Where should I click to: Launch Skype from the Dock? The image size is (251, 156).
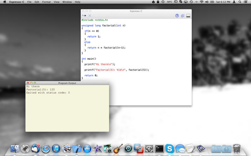(169, 149)
